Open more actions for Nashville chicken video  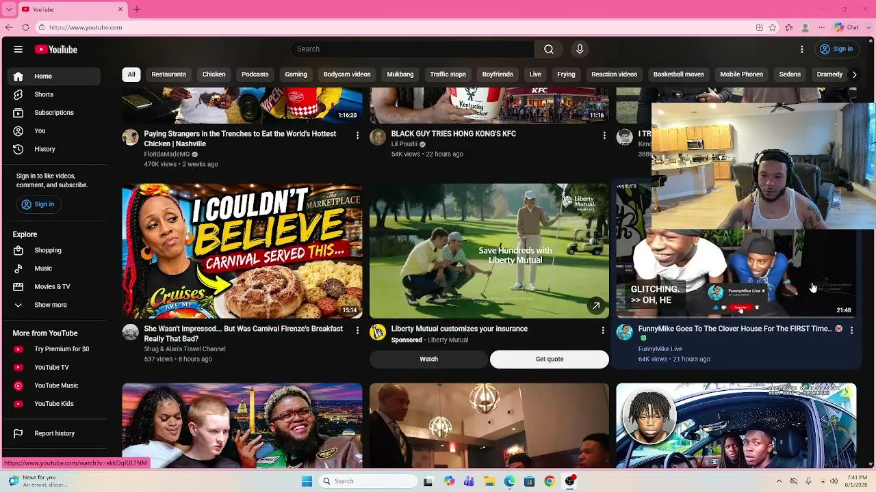point(357,136)
